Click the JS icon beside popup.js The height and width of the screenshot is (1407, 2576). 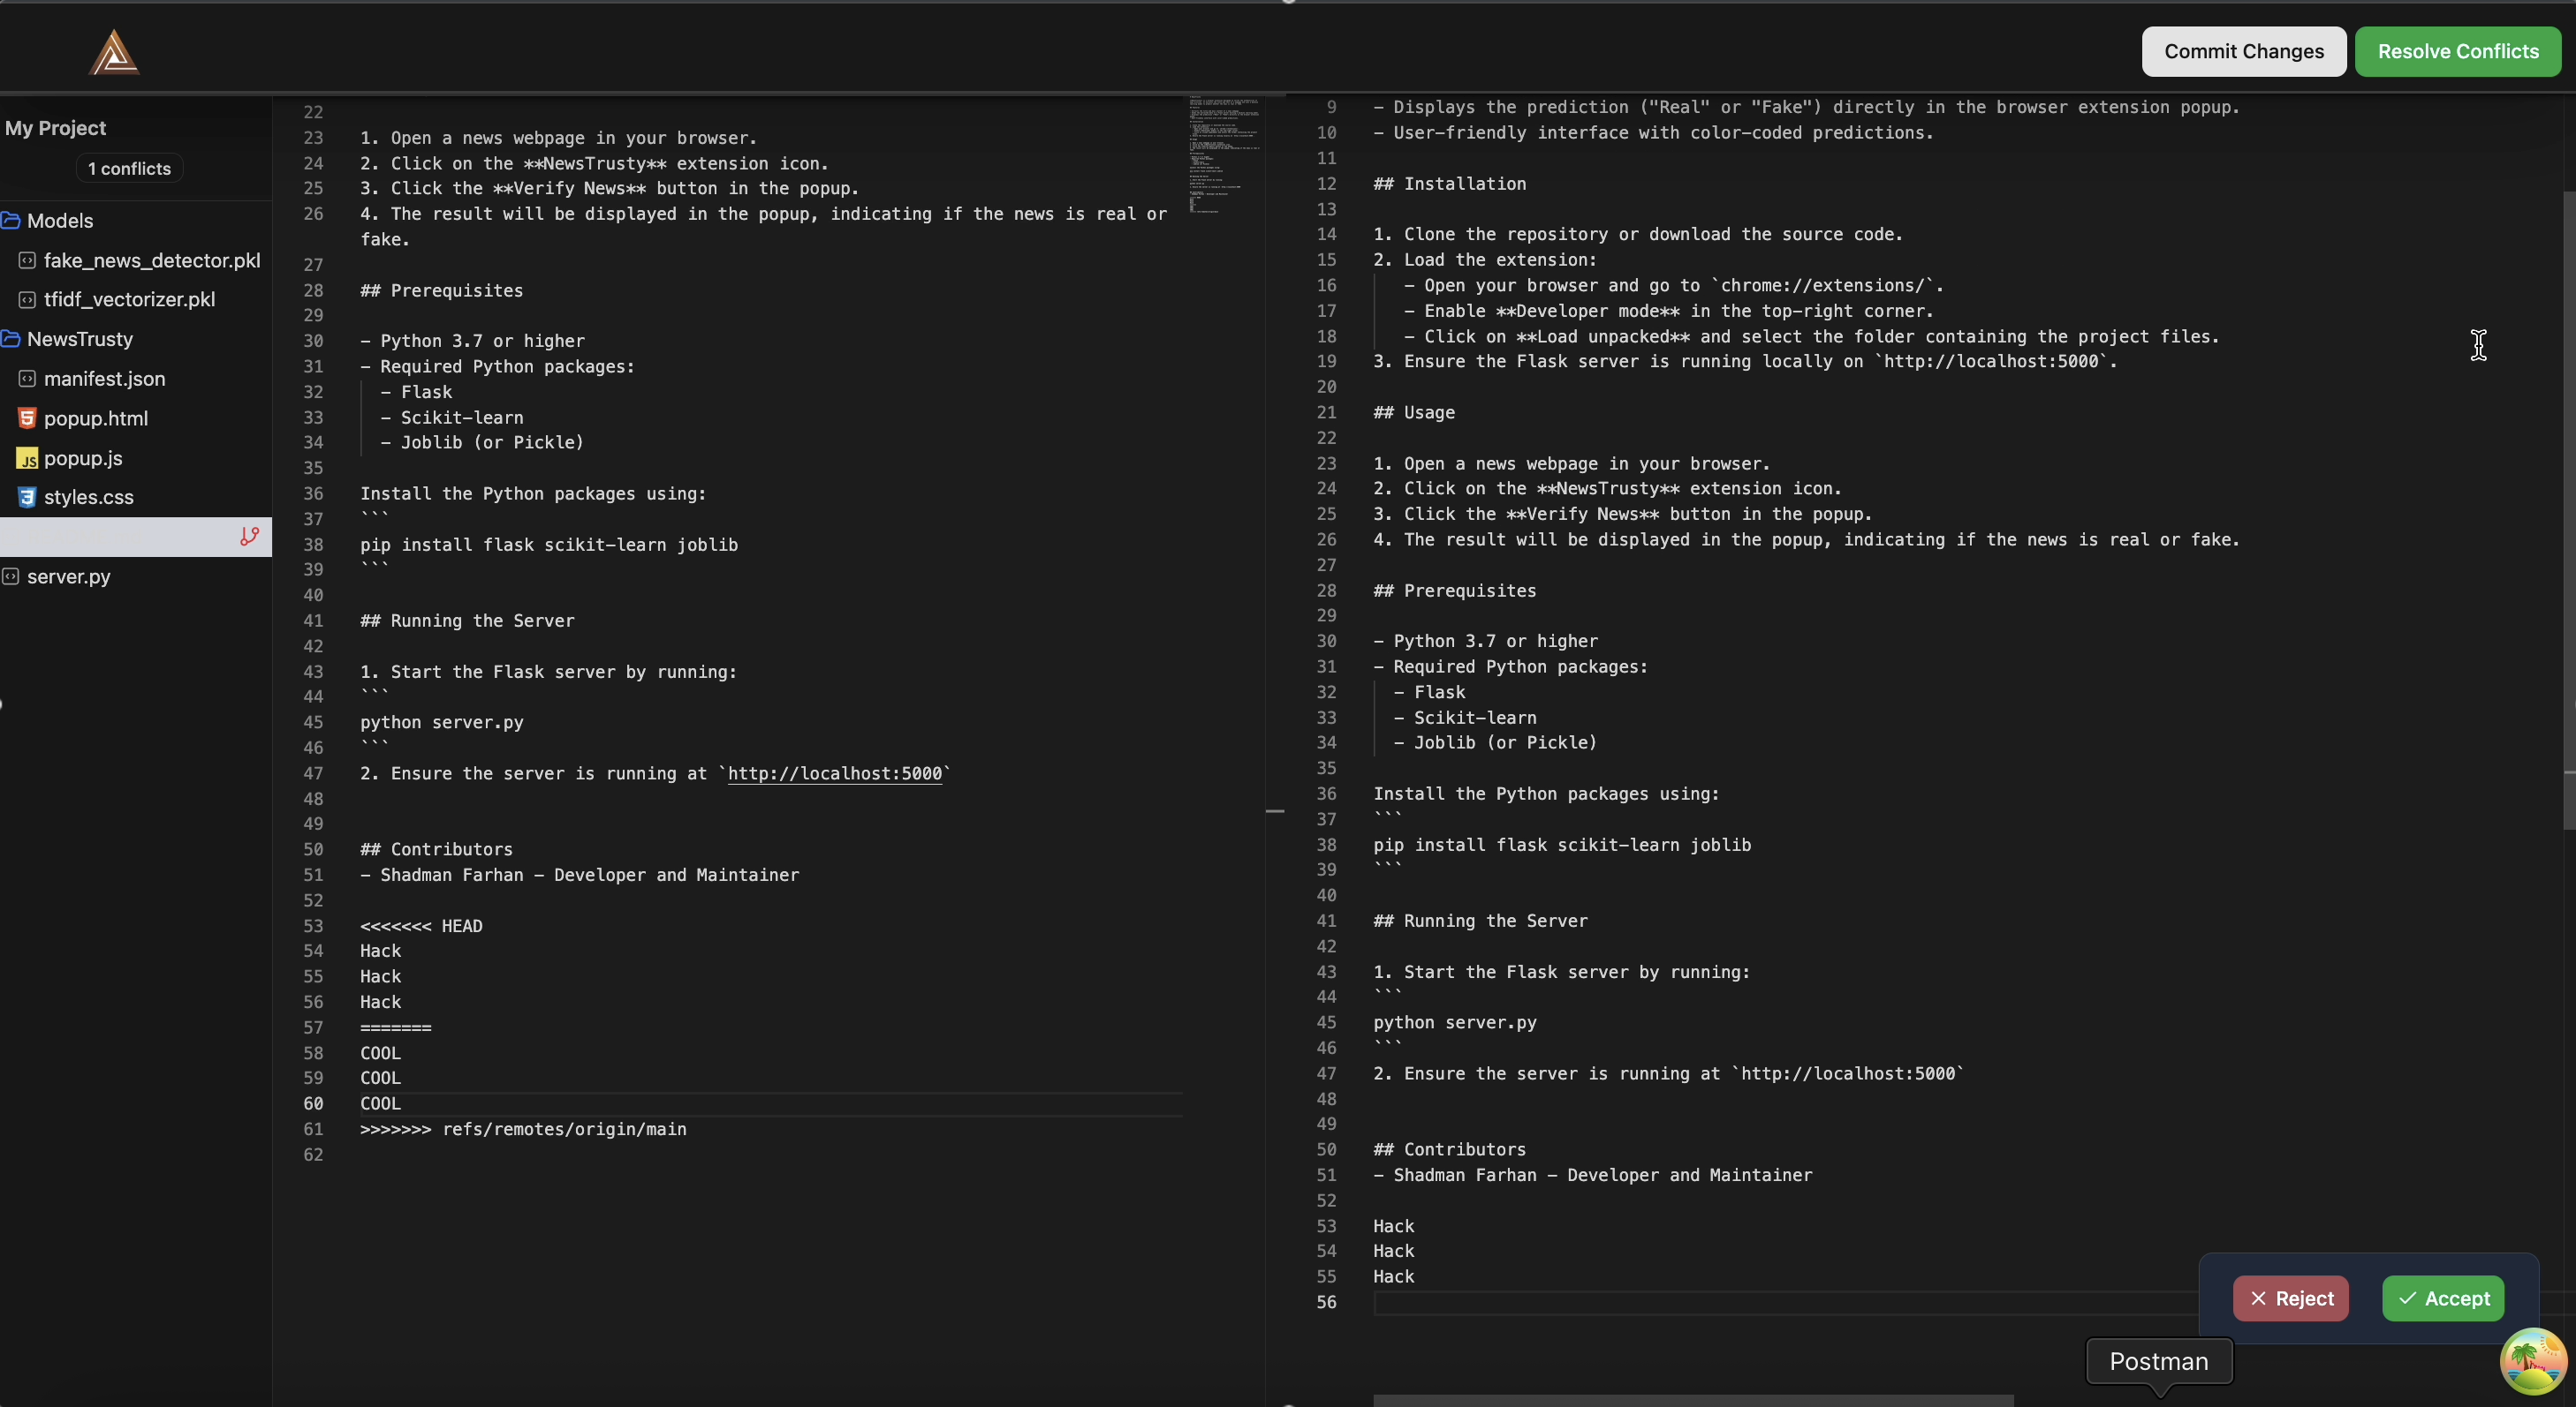27,459
